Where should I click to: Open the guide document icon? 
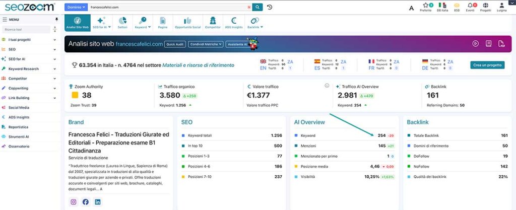pyautogui.click(x=489, y=43)
